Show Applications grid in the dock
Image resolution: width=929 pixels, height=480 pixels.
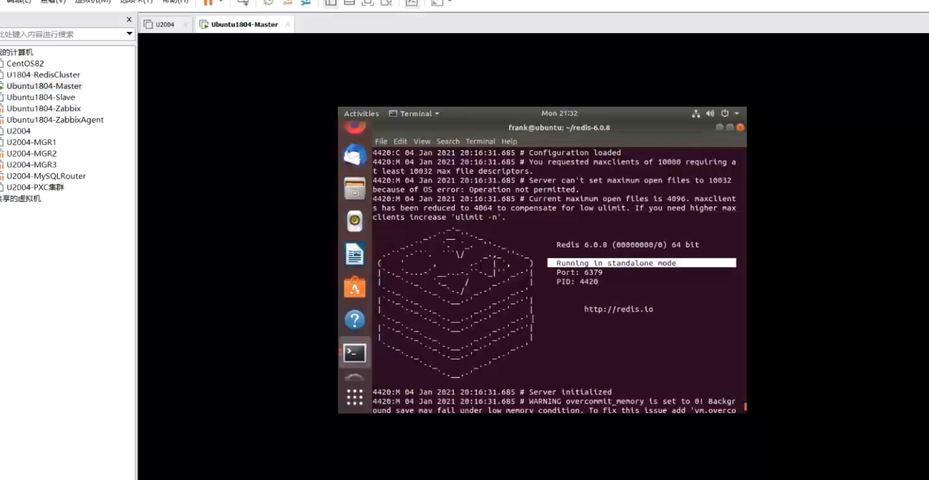355,397
